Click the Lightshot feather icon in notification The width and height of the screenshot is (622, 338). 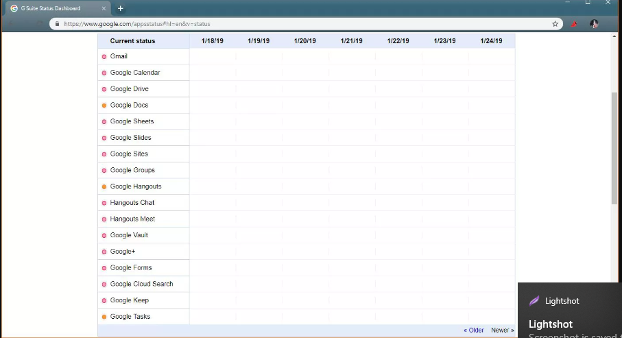(534, 301)
